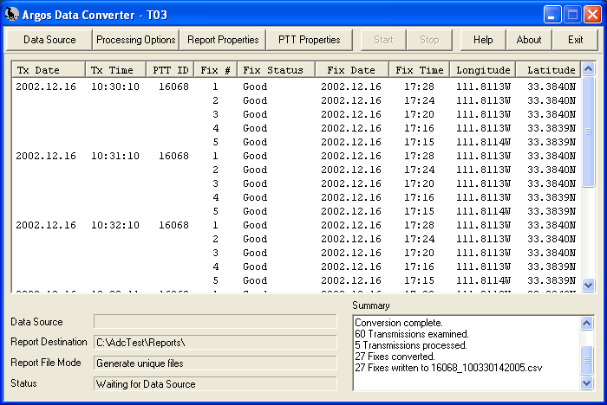Image resolution: width=607 pixels, height=405 pixels.
Task: Click the 'Generate unique files' field
Action: click(215, 363)
